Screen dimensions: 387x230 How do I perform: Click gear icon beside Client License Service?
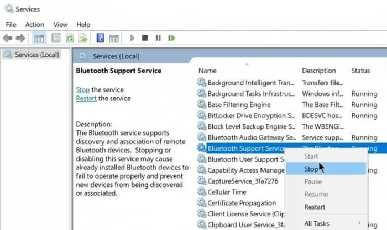tap(202, 213)
